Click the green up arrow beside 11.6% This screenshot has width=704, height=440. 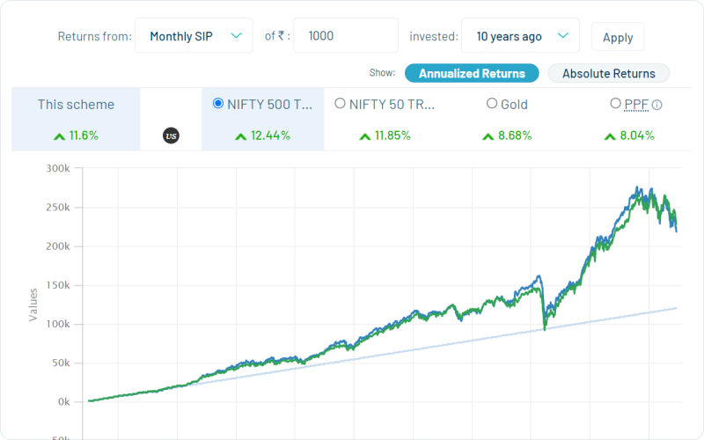tap(59, 136)
